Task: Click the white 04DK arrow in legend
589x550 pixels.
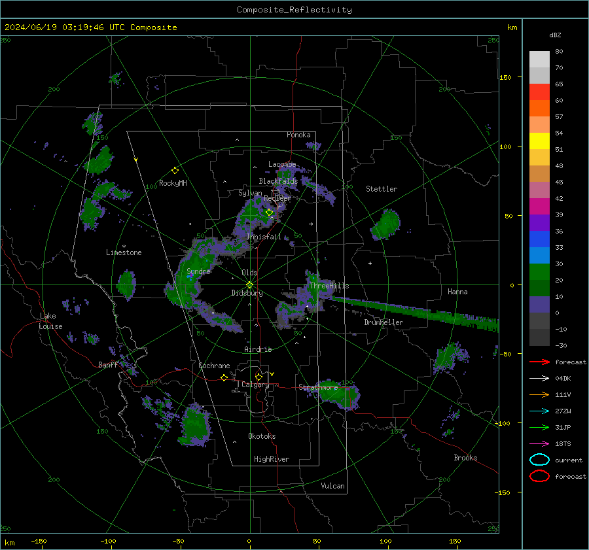Action: coord(539,378)
